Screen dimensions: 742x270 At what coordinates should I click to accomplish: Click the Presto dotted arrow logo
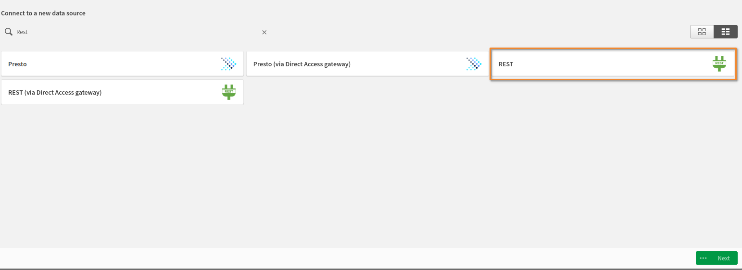(x=229, y=64)
